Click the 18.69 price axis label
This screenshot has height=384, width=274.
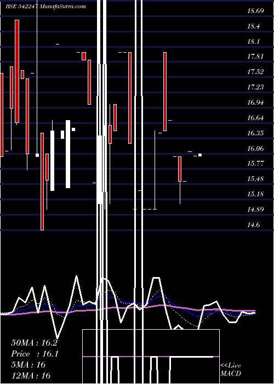click(x=255, y=11)
